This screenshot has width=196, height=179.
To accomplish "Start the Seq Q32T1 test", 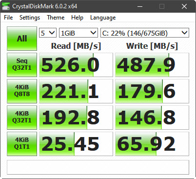I will coord(22,65).
